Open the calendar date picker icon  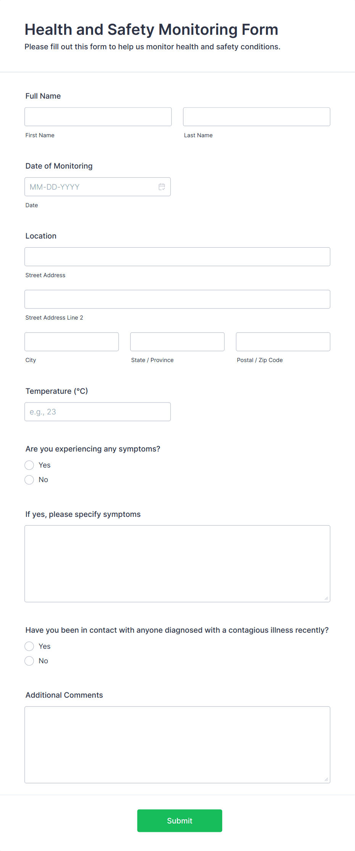162,187
